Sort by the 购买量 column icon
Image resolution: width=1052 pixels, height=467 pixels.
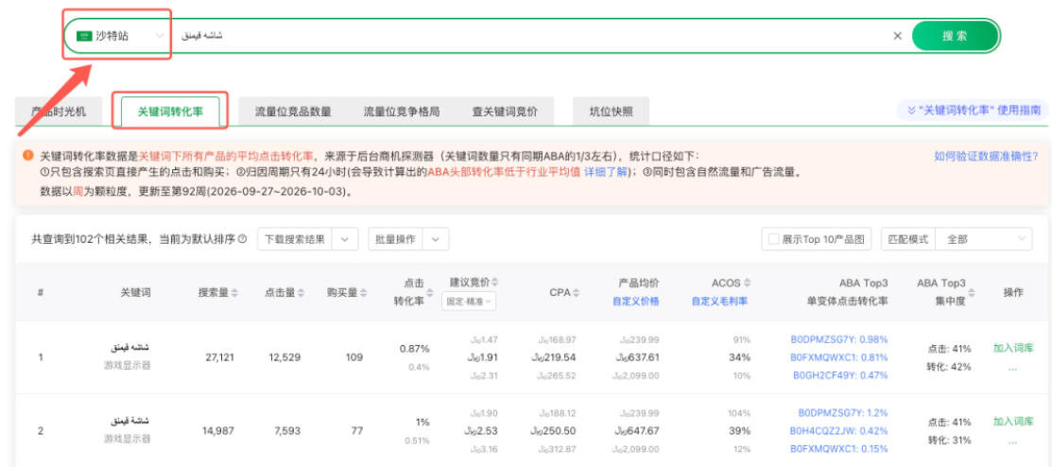coord(363,292)
